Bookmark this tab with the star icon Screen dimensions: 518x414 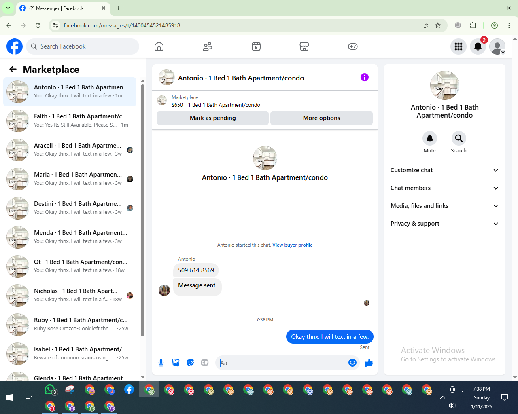coord(438,25)
